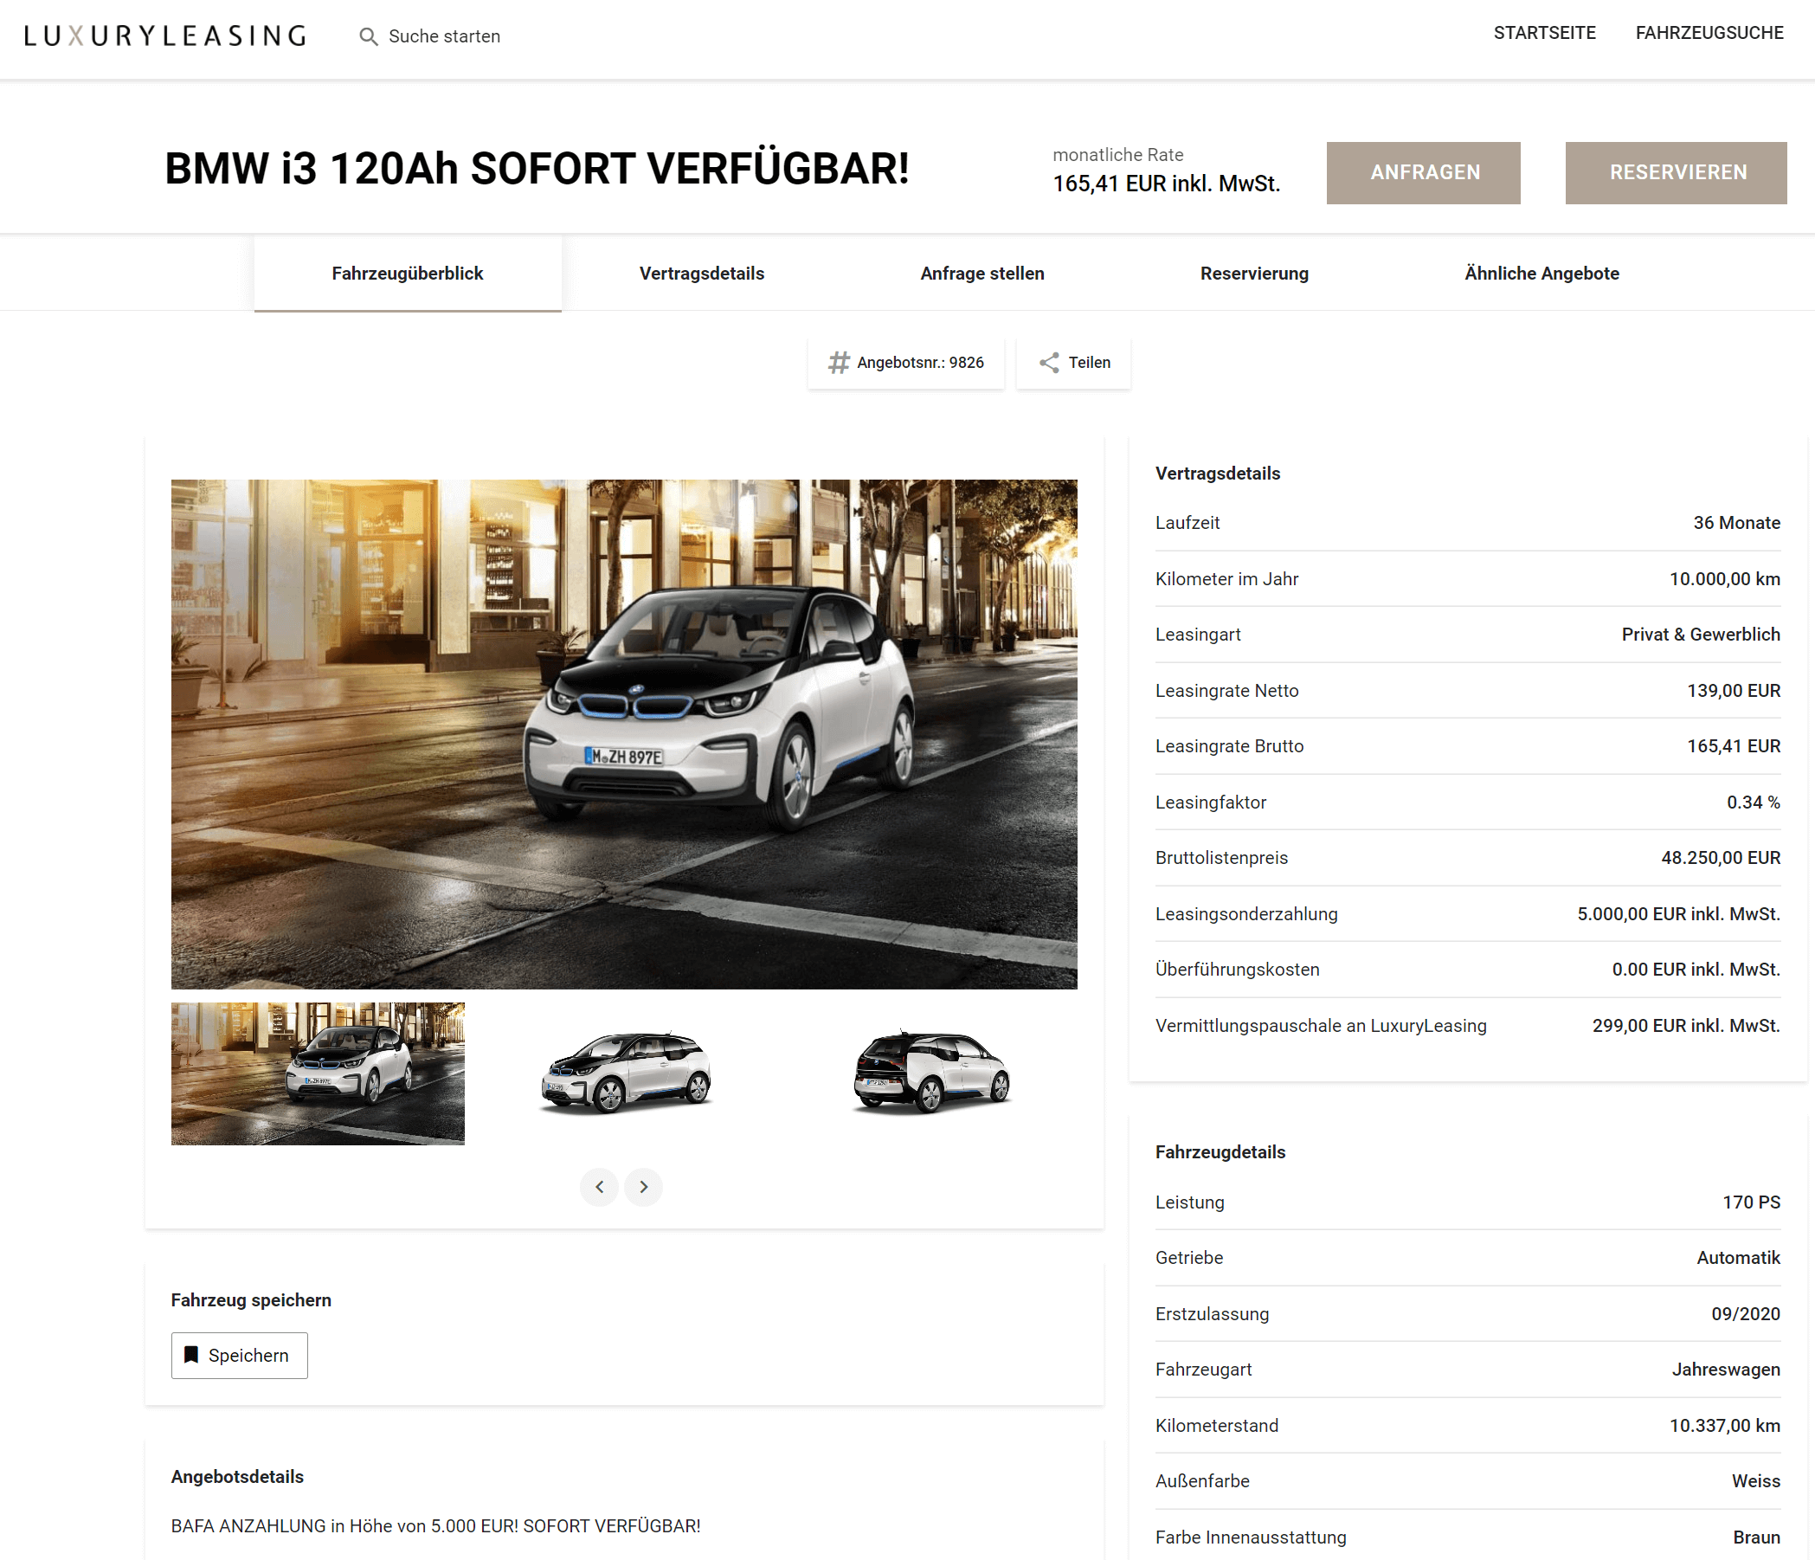
Task: Show previous gallery image with left chevron
Action: tap(599, 1187)
